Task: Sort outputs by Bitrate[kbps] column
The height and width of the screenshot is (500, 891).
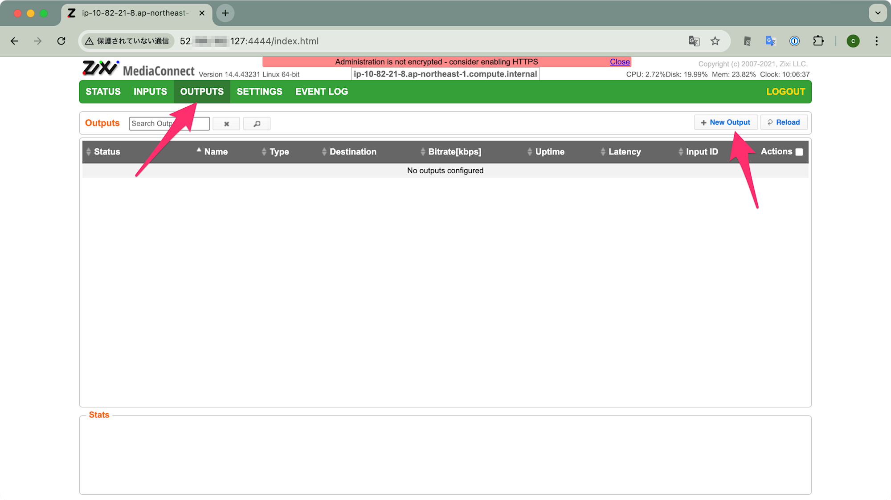Action: tap(454, 152)
